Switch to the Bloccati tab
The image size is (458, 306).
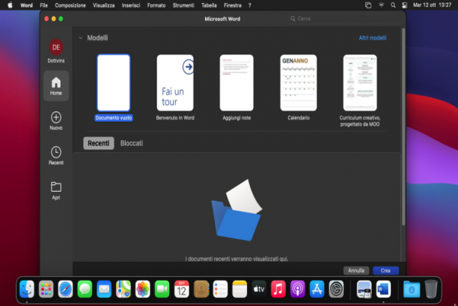point(132,143)
